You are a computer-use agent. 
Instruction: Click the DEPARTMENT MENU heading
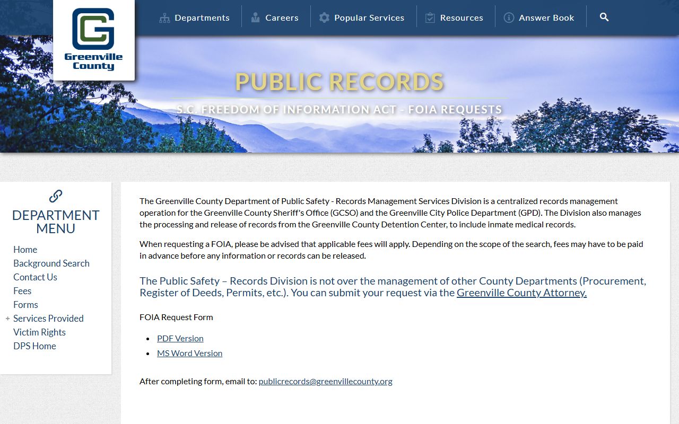point(56,222)
